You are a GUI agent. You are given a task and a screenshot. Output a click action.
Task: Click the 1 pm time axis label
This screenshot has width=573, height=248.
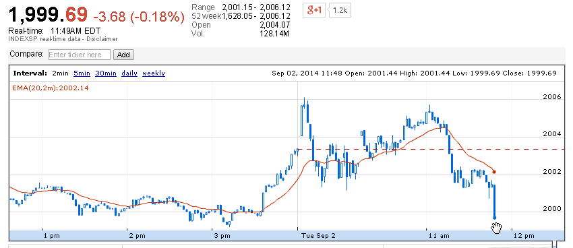pyautogui.click(x=51, y=236)
